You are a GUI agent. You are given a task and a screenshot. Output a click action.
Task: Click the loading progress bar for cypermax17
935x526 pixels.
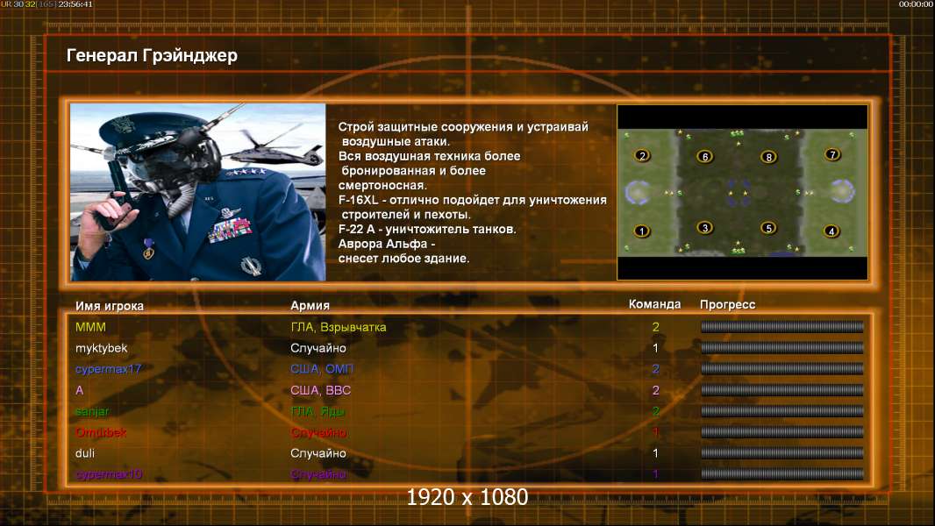click(x=782, y=369)
